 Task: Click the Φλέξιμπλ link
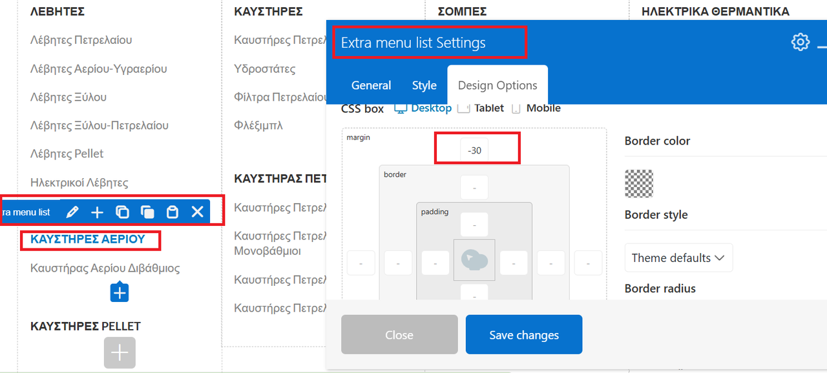(258, 125)
